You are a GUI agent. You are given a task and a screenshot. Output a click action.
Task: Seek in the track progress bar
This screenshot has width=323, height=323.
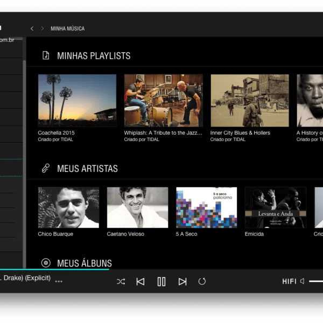(54, 269)
